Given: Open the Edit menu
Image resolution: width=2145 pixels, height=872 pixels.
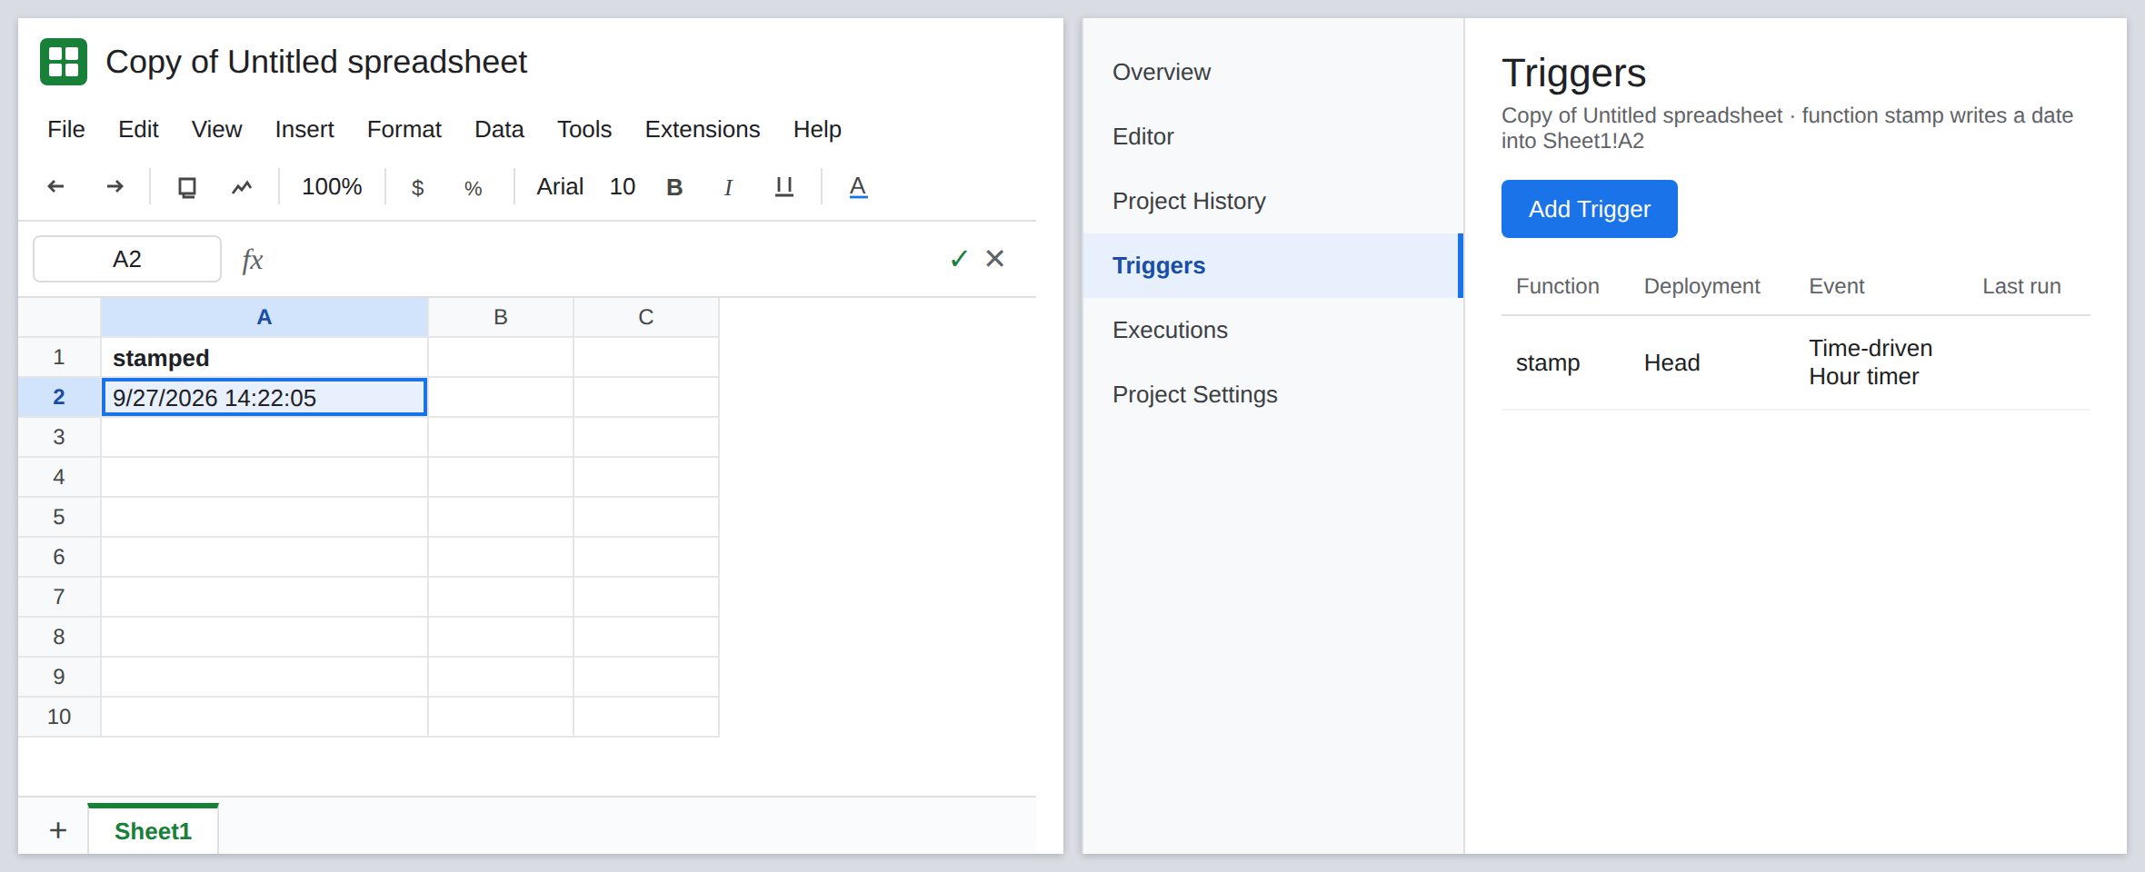Looking at the screenshot, I should click(x=138, y=129).
